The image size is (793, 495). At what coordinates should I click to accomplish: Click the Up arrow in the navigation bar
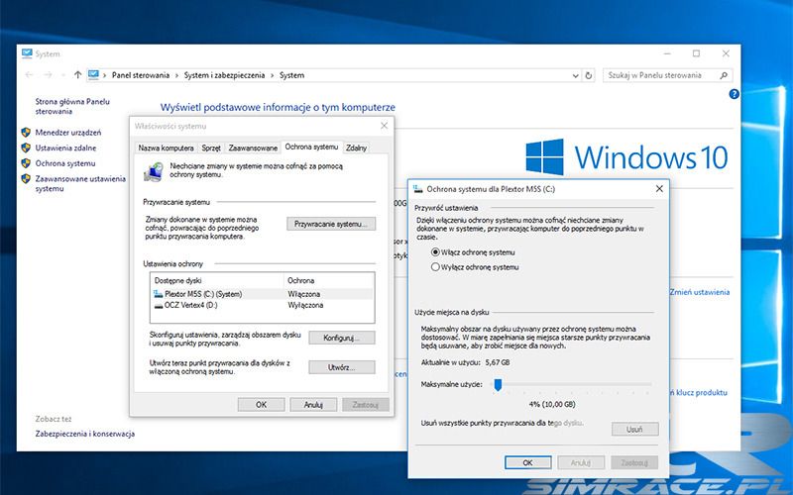[78, 74]
